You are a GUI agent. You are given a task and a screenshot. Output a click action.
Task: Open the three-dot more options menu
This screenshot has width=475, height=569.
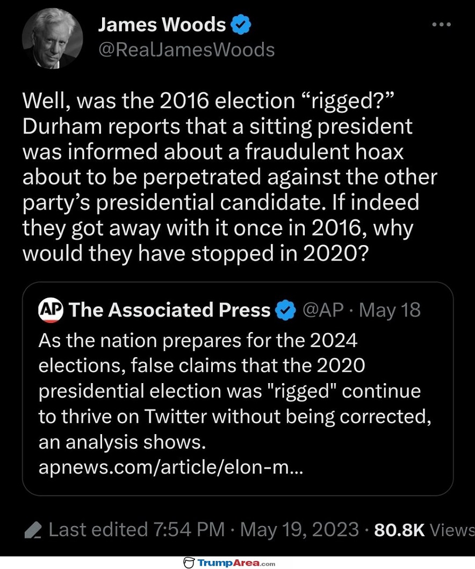click(x=443, y=25)
